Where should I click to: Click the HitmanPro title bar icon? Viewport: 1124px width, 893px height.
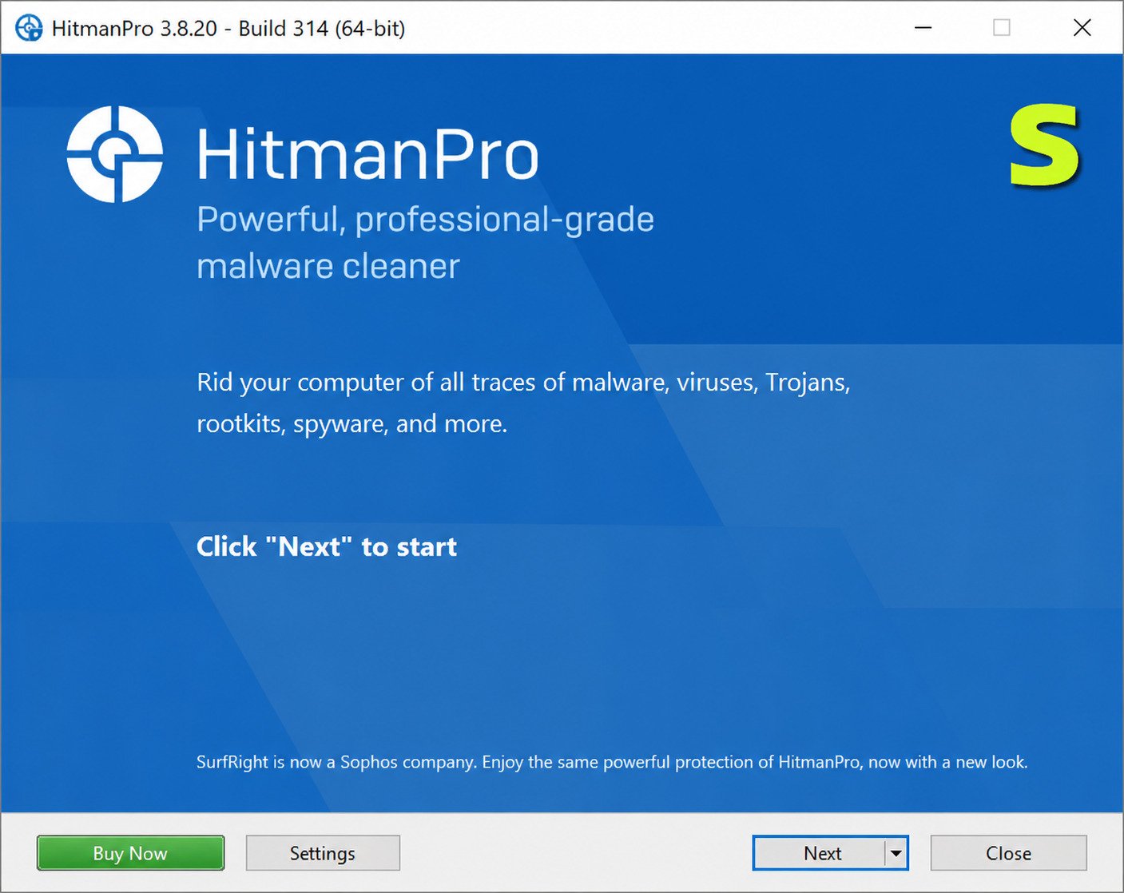(29, 28)
